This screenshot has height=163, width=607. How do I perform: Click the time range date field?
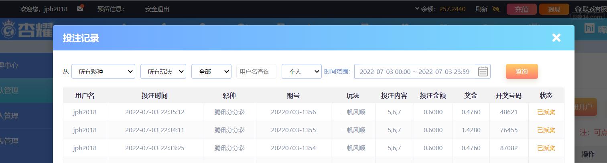(x=414, y=72)
